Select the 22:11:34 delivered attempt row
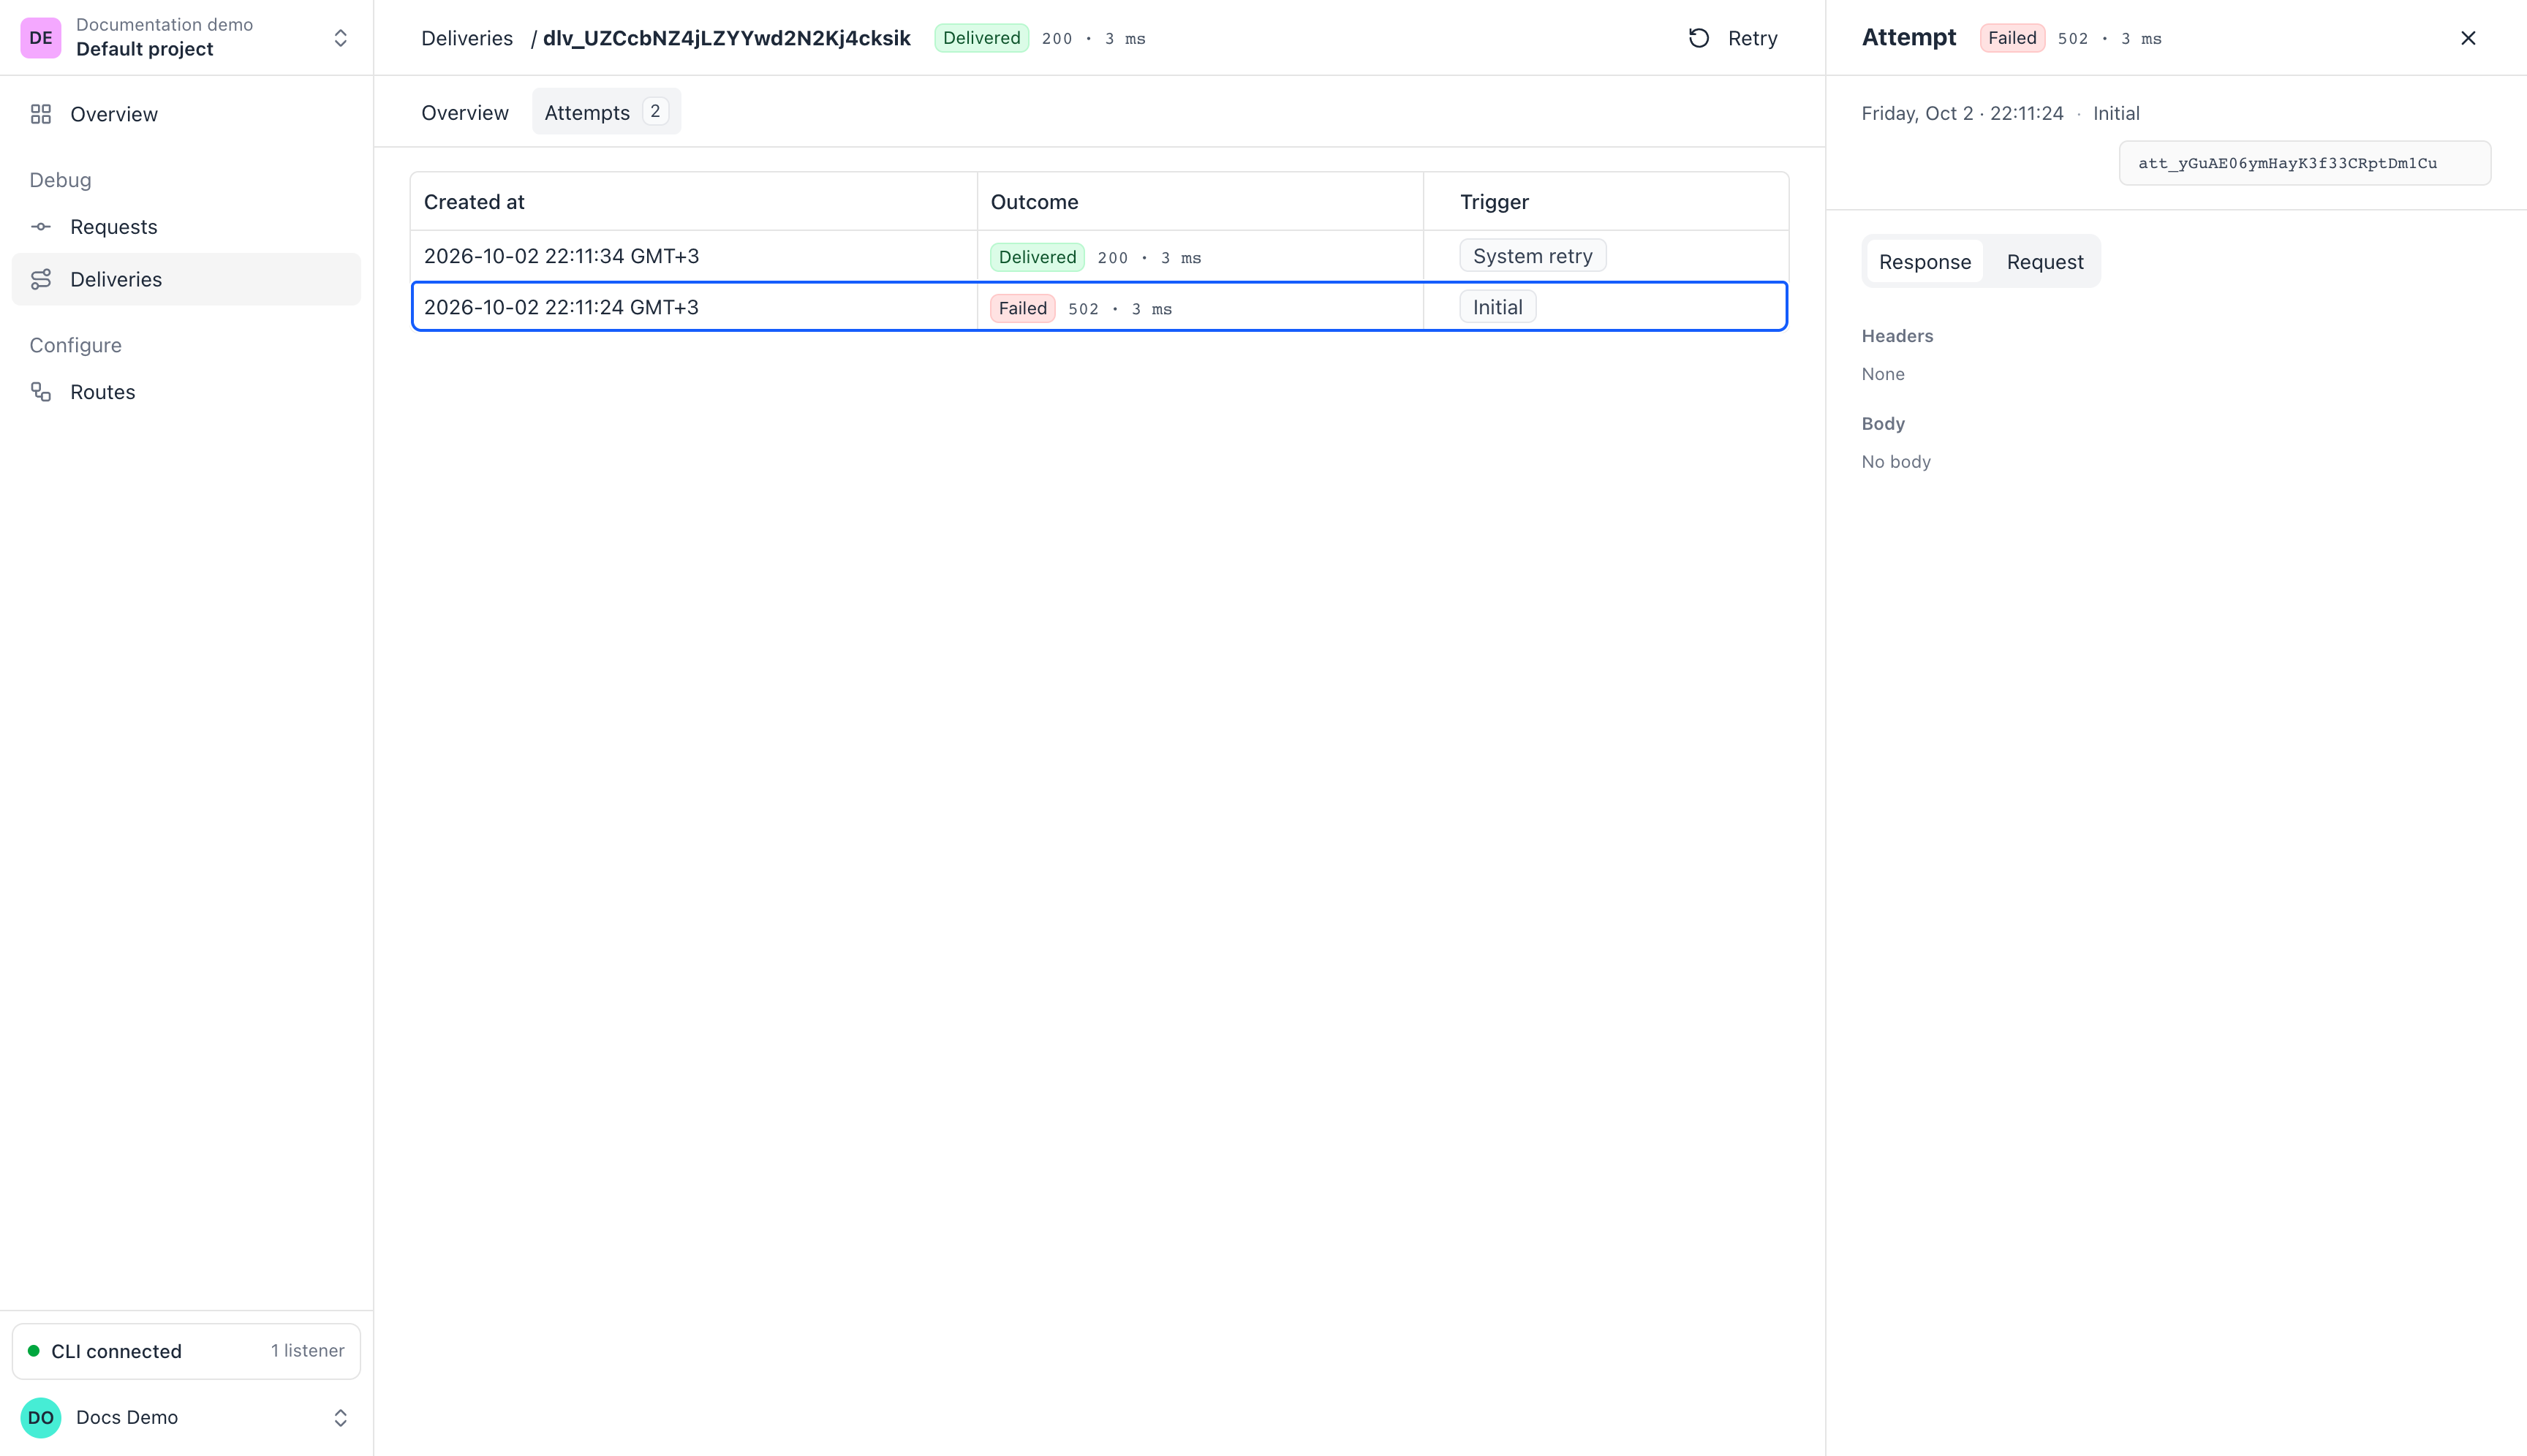2527x1456 pixels. (1098, 256)
